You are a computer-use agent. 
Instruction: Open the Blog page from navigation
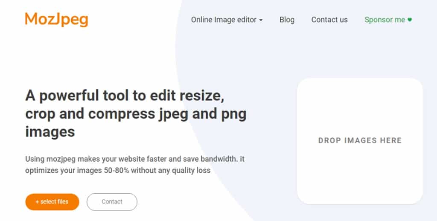pyautogui.click(x=287, y=20)
